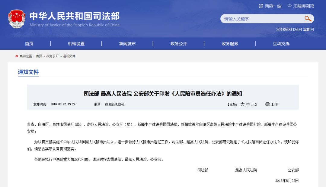The height and width of the screenshot is (187, 326).
Task: Click the header date 2018年8月26日 星期日
Action: coord(295,30)
